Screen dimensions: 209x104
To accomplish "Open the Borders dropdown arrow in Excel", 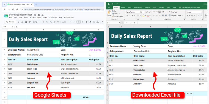I will click(140, 16).
